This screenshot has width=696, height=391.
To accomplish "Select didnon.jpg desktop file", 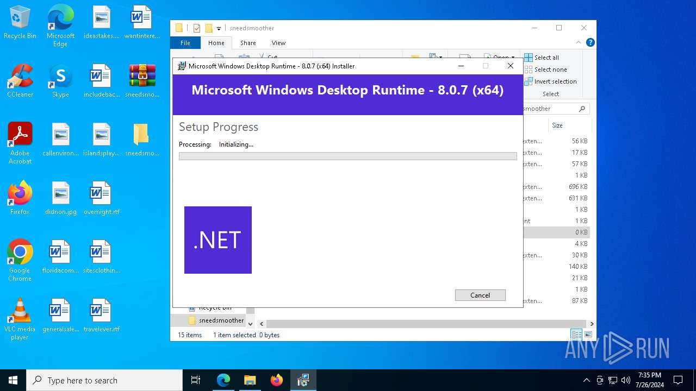I will [60, 198].
